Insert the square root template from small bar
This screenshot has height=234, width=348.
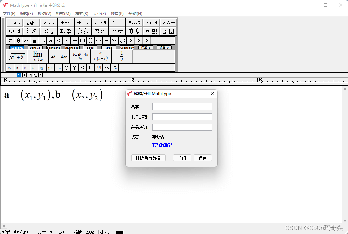coord(122,41)
